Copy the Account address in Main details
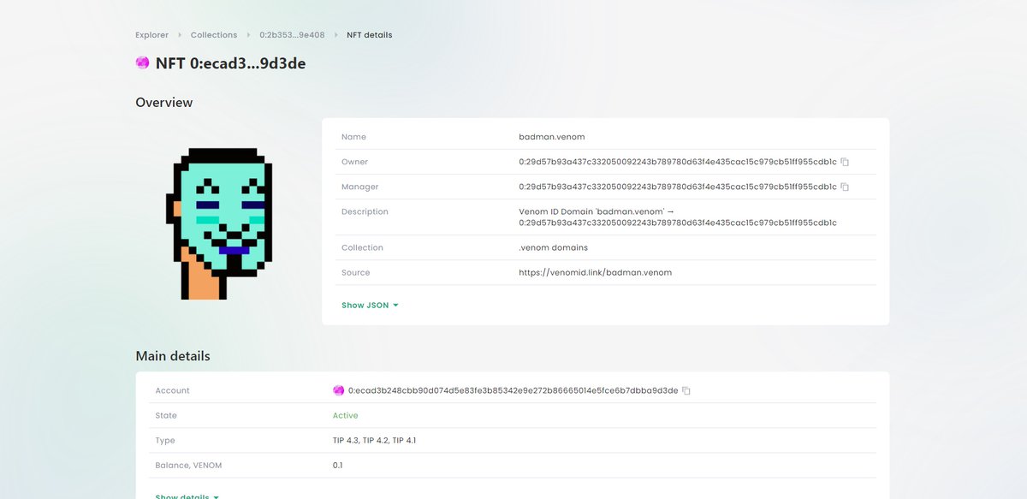The height and width of the screenshot is (499, 1027). pos(686,390)
